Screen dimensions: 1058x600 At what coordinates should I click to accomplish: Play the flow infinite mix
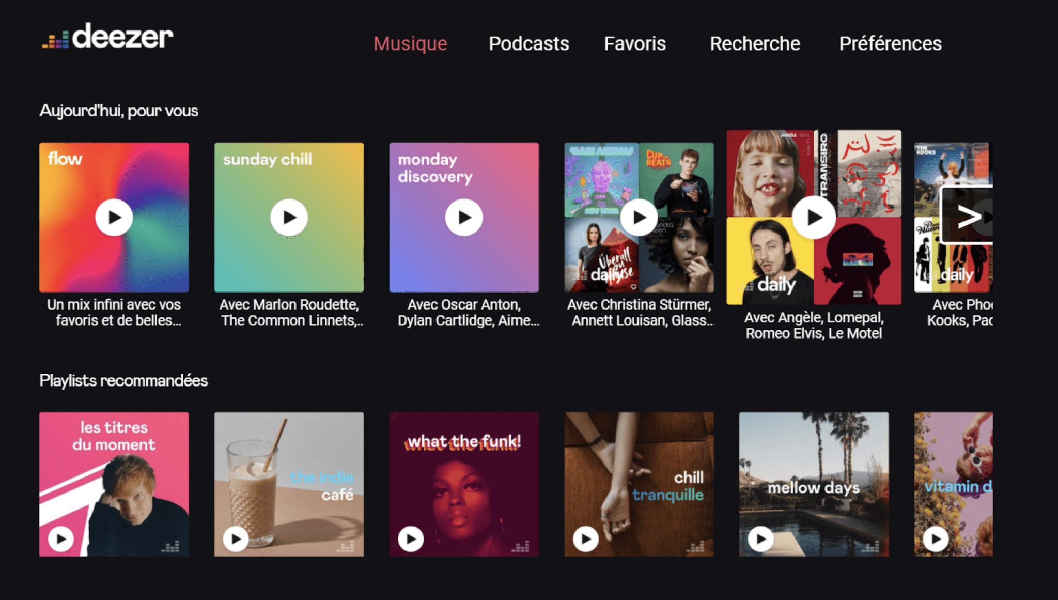[114, 217]
